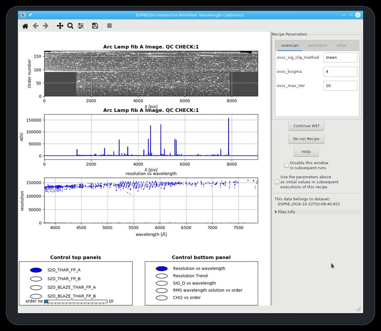Select S2D_THAR_FP_A radio option

(x=36, y=270)
